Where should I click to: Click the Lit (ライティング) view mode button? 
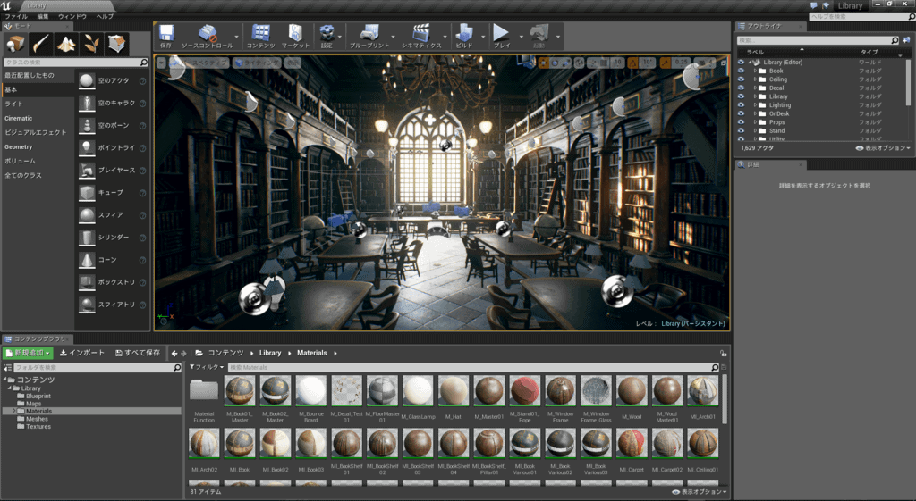click(x=257, y=63)
